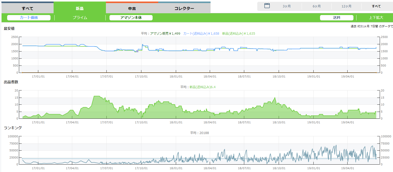
Task: Toggle the アマゾン本体 filter
Action: pos(131,18)
